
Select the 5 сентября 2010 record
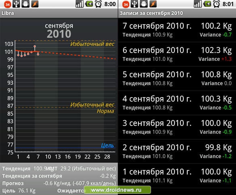coord(177,78)
